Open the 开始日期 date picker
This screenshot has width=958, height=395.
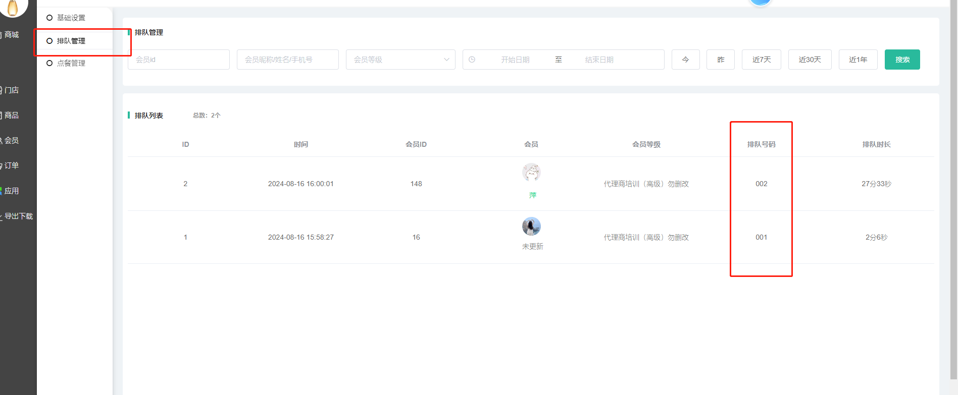pyautogui.click(x=515, y=60)
